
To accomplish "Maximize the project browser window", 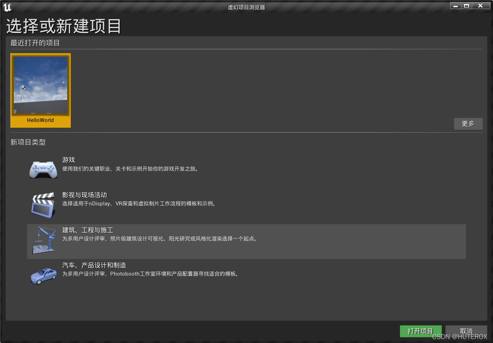I will (466, 6).
